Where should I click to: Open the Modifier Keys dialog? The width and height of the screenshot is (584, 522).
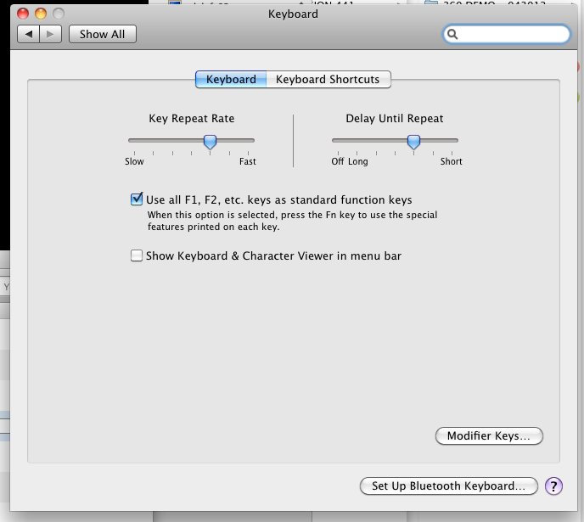coord(489,435)
